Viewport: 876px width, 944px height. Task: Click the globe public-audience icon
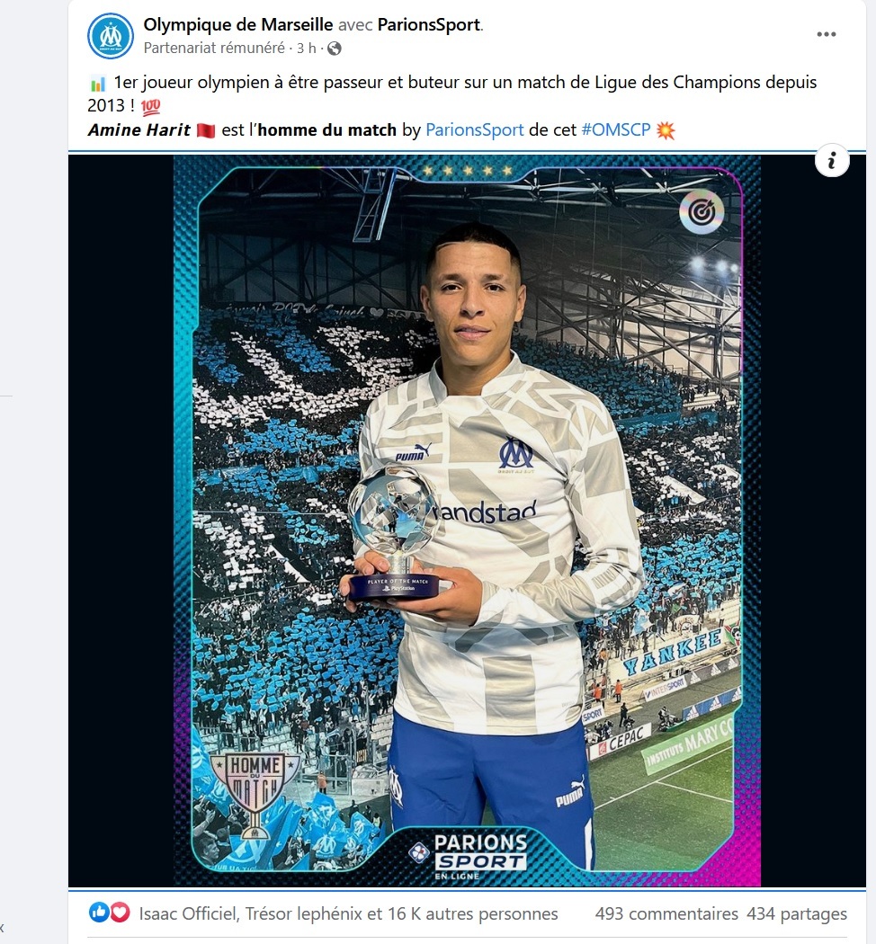click(x=335, y=49)
